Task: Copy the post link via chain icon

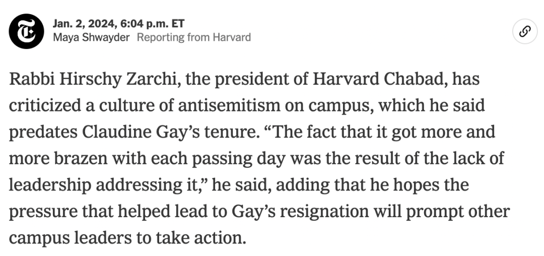Action: [525, 32]
